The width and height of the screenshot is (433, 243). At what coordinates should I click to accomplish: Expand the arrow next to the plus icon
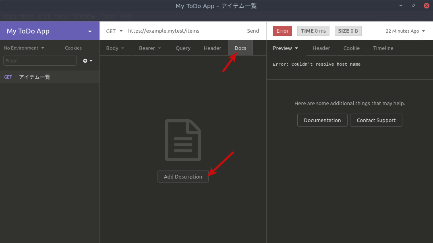click(91, 61)
